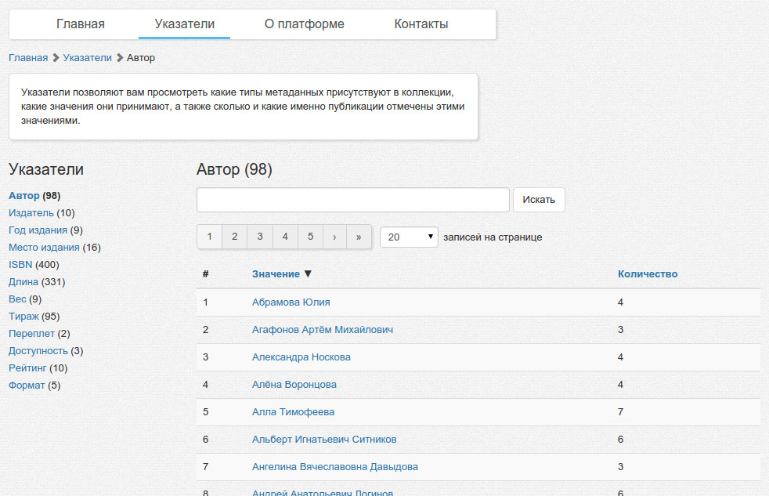Open the ISBN index in sidebar
The height and width of the screenshot is (496, 769).
(20, 265)
